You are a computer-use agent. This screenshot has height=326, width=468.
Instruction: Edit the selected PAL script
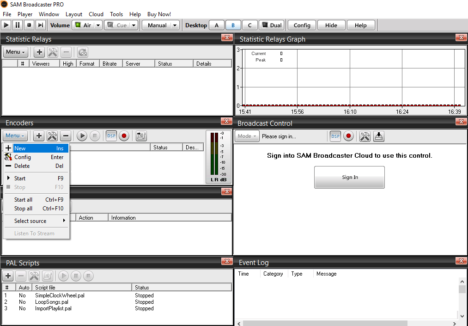pos(48,276)
